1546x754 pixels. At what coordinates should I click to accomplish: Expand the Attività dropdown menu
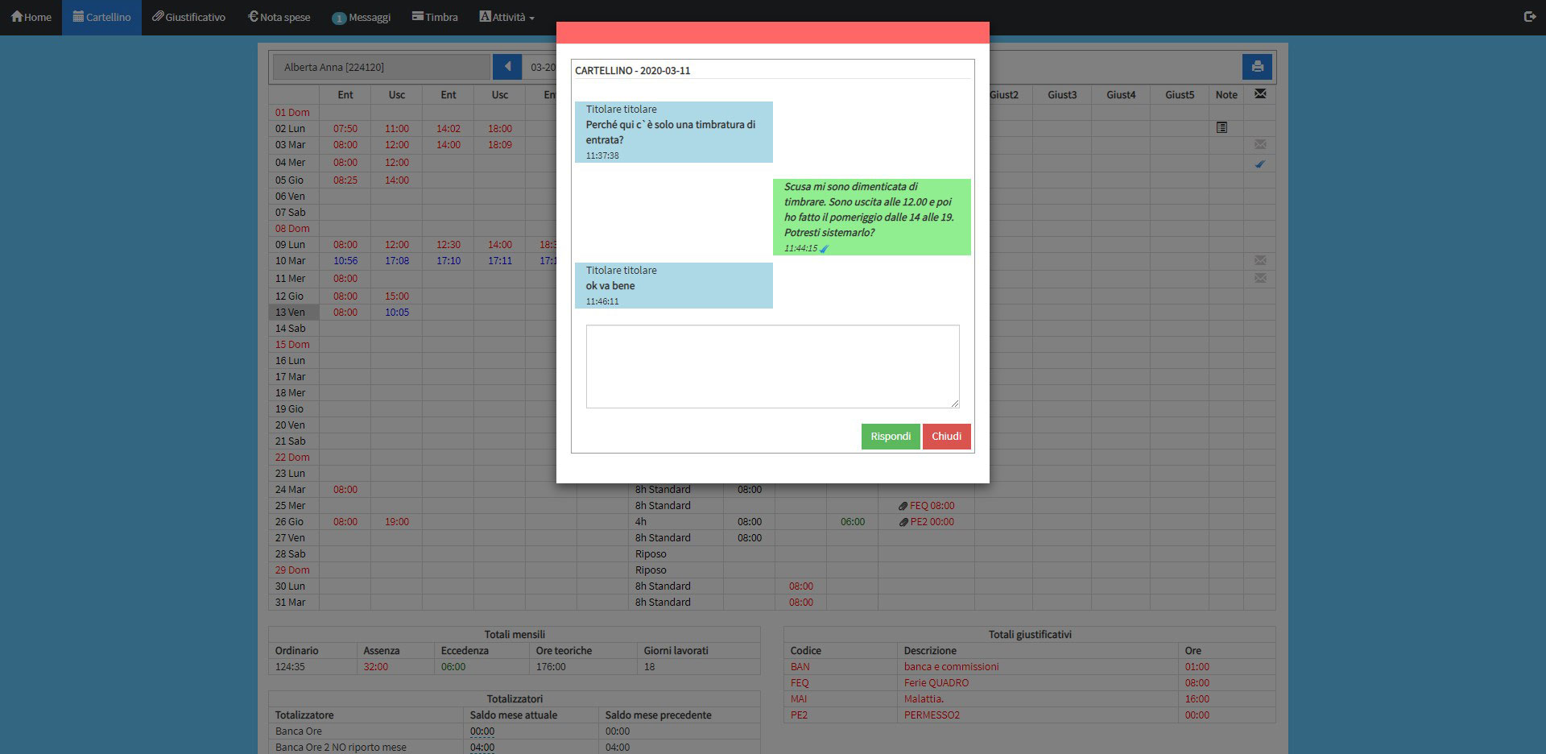(506, 17)
